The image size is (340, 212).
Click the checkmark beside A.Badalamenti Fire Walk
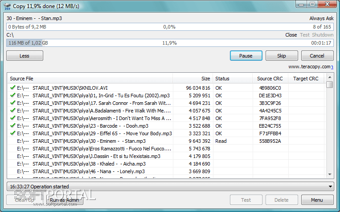click(x=13, y=110)
